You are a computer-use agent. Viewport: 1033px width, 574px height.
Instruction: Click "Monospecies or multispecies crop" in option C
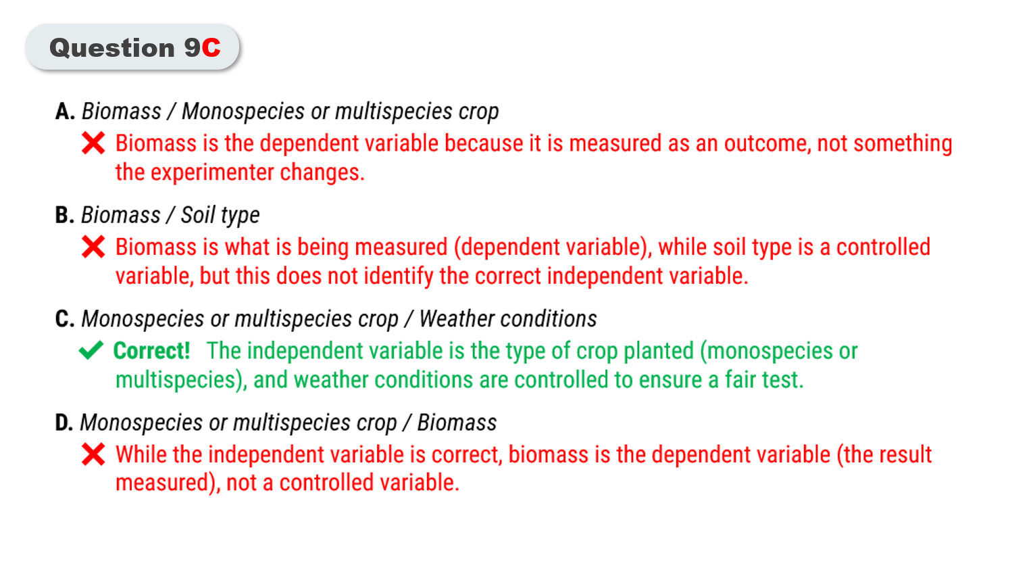[x=240, y=319]
